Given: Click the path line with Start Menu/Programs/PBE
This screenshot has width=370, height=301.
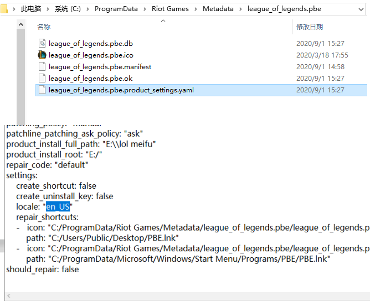Looking at the screenshot, I should (x=178, y=259).
